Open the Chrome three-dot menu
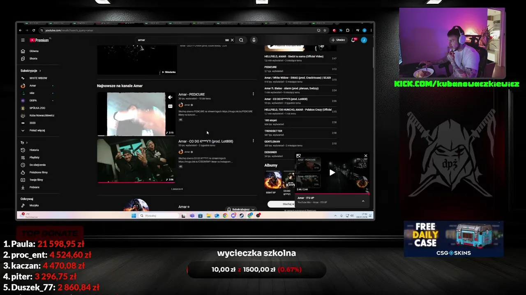The height and width of the screenshot is (295, 526). click(x=371, y=30)
